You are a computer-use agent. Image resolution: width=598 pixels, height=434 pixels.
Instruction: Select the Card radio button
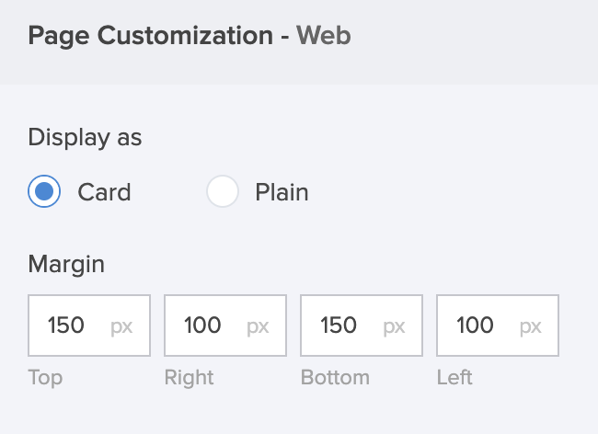44,192
